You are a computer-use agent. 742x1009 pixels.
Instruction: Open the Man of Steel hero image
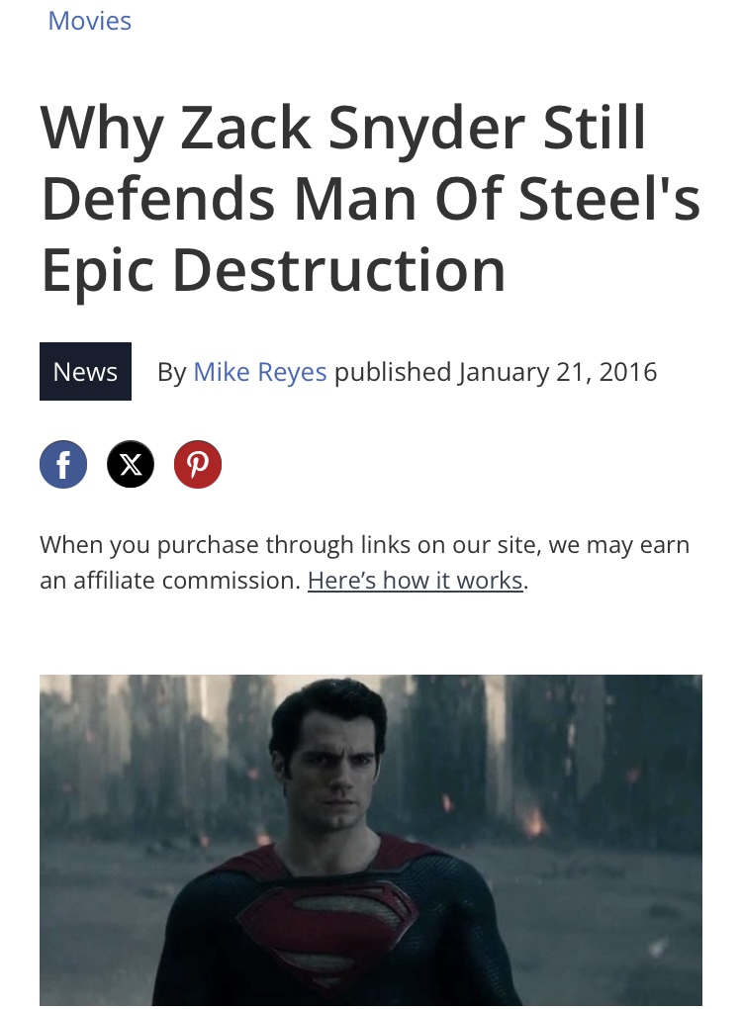pyautogui.click(x=371, y=840)
